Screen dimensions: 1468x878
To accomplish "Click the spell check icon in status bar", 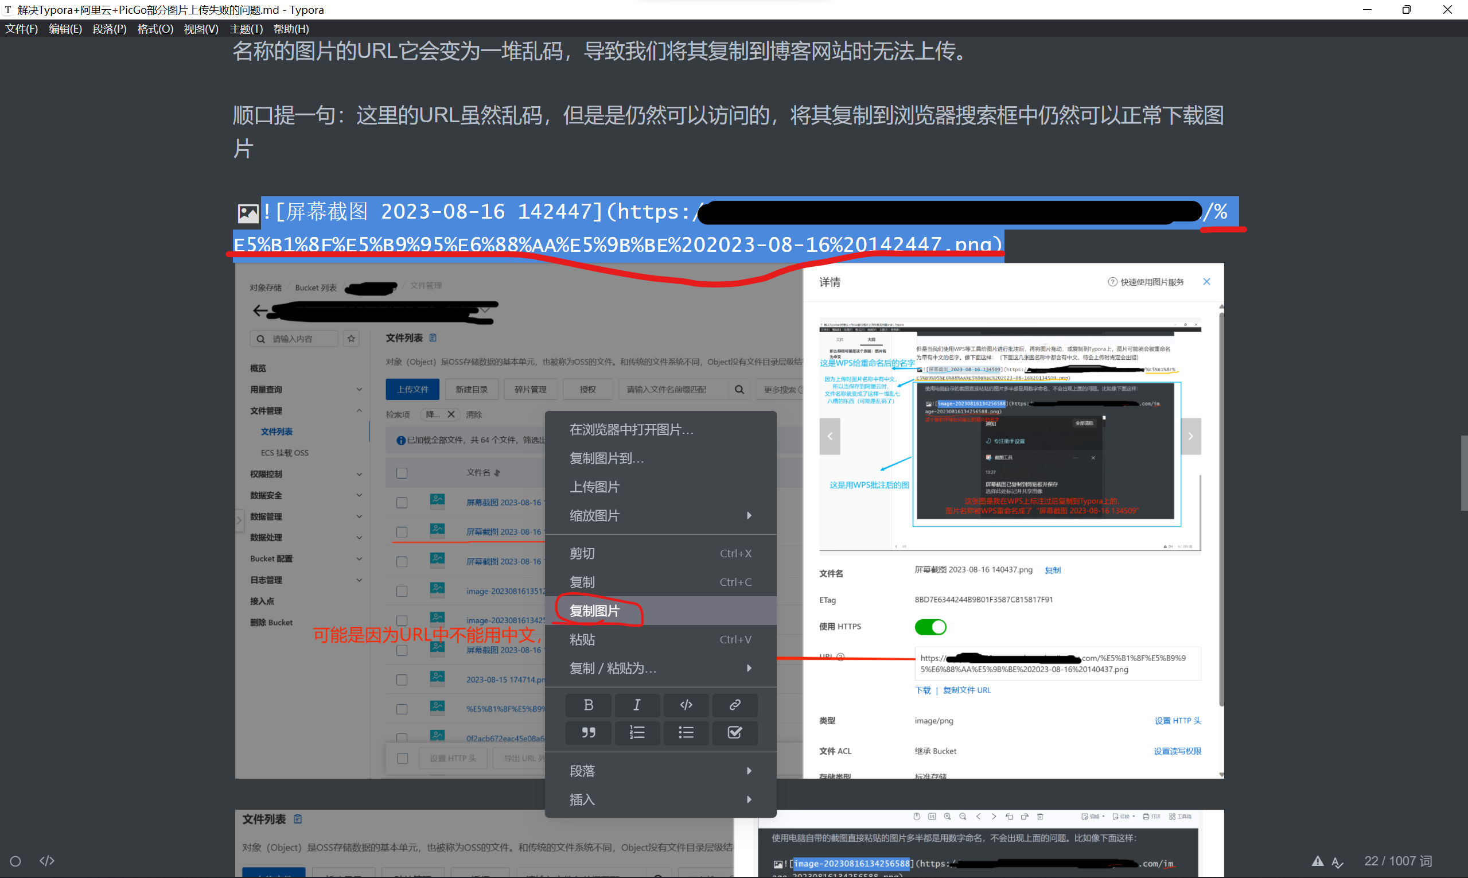I will [1337, 862].
